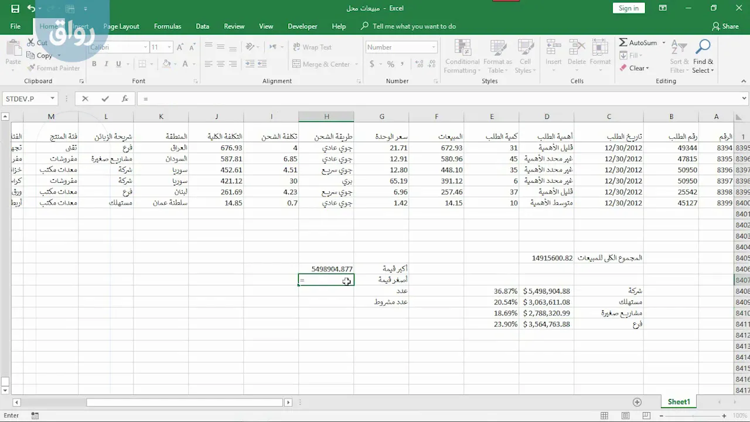Click the Paste clipboard icon

13,48
